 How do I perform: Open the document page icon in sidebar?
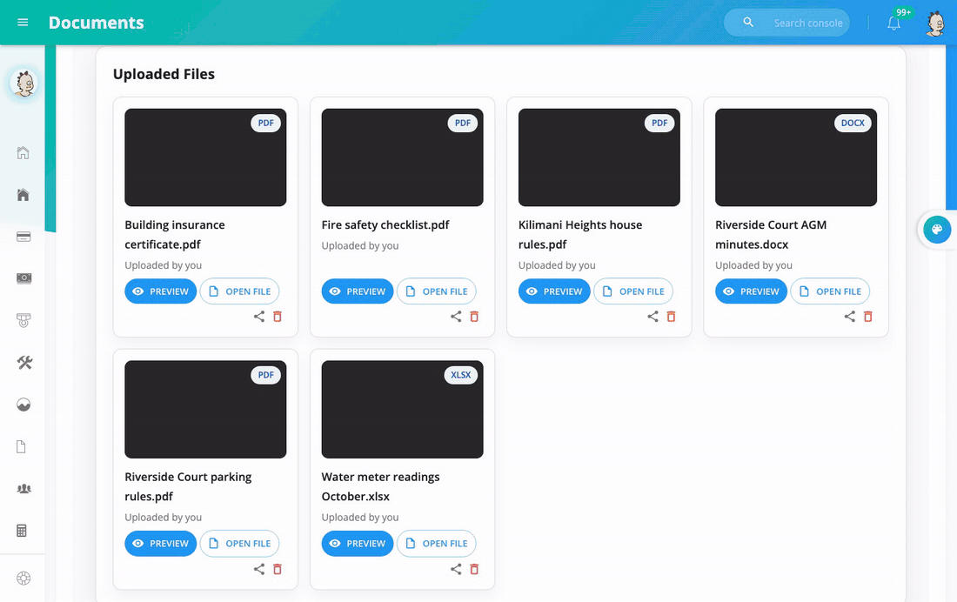click(22, 447)
